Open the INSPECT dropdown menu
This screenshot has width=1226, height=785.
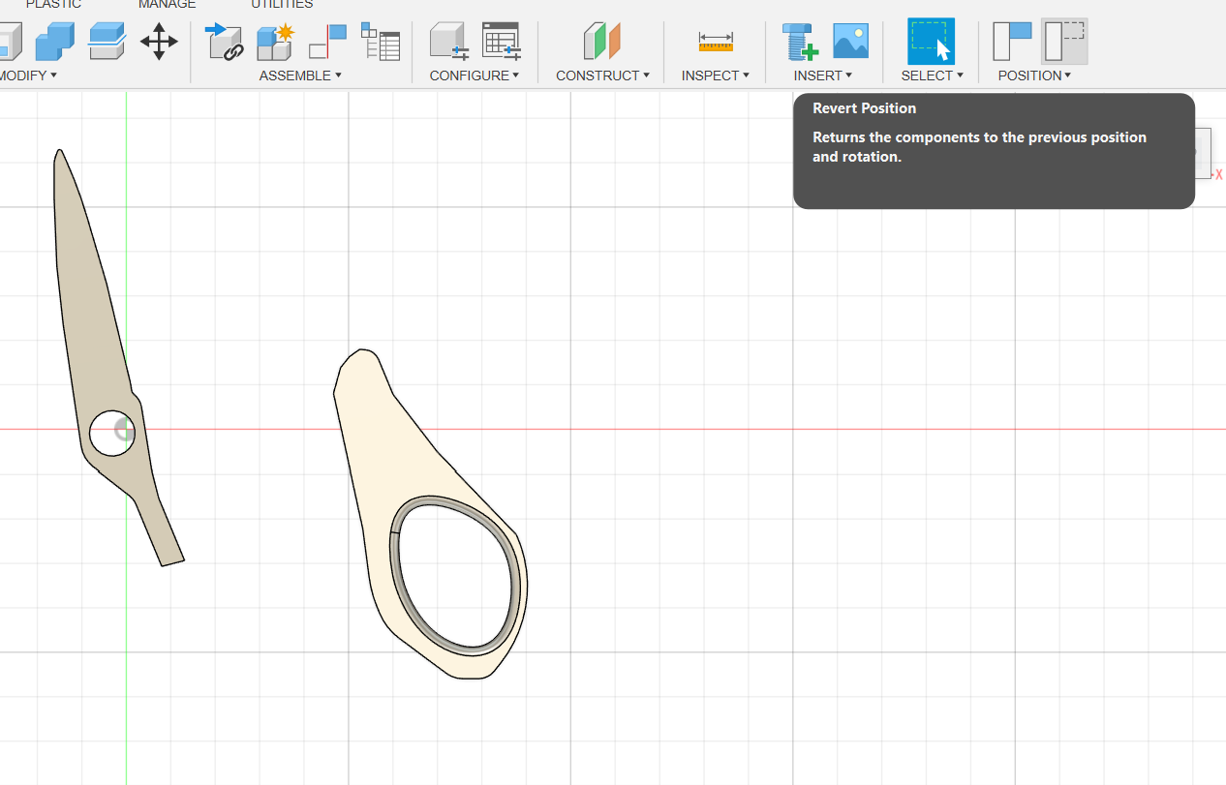(x=715, y=75)
